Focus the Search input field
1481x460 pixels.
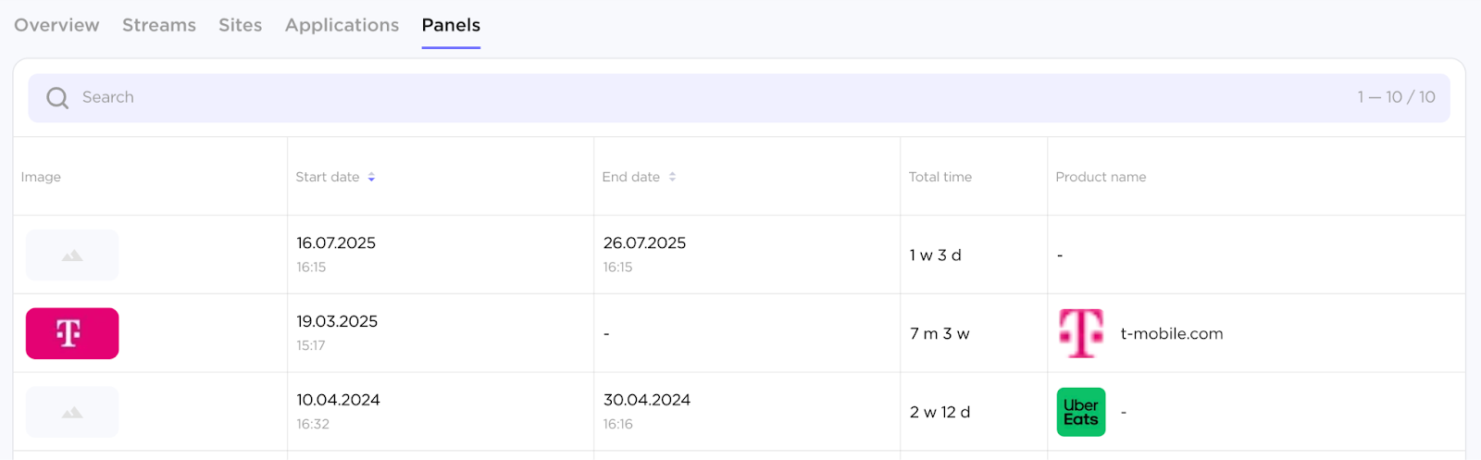(x=648, y=97)
